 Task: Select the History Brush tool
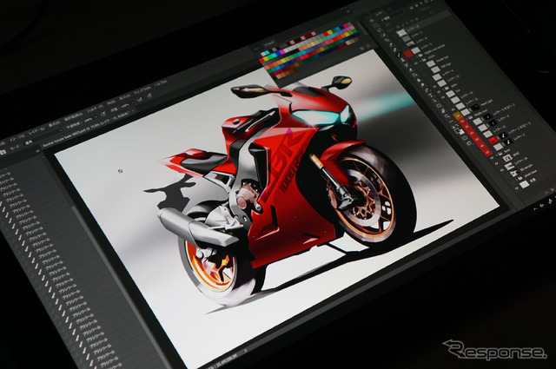click(x=407, y=65)
